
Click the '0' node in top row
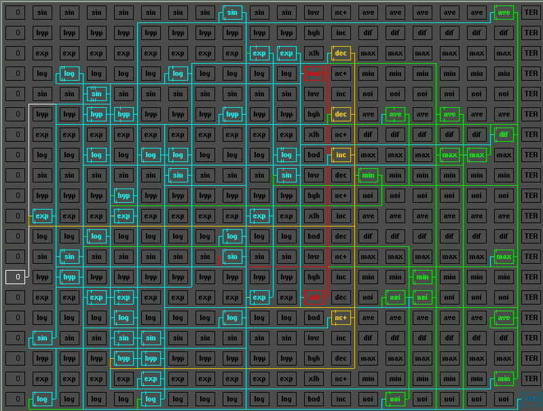15,12
